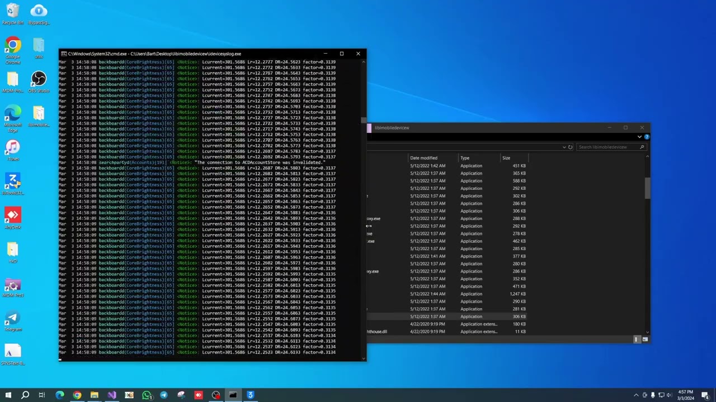Open Explorer help question mark icon

(x=646, y=137)
